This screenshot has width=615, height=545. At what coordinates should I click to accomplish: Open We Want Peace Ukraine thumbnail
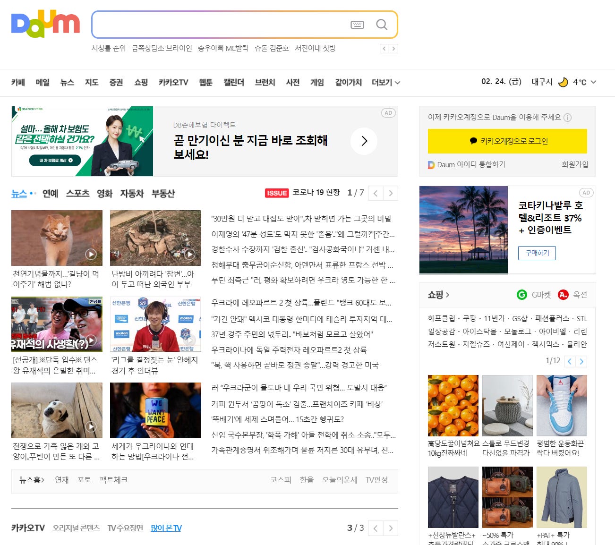pos(155,410)
